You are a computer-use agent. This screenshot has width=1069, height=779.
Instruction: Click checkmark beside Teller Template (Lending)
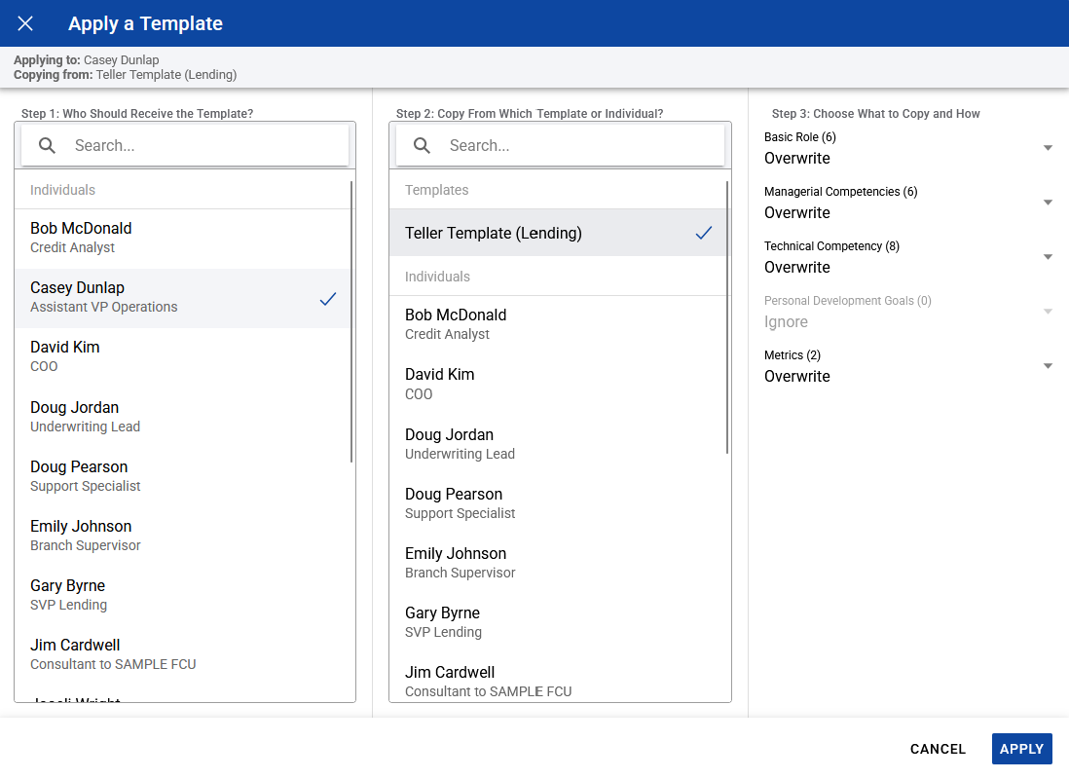(x=704, y=233)
